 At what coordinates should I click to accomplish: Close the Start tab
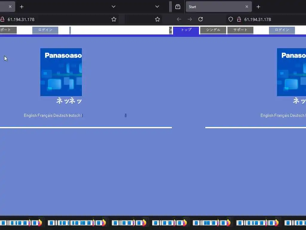(x=247, y=7)
